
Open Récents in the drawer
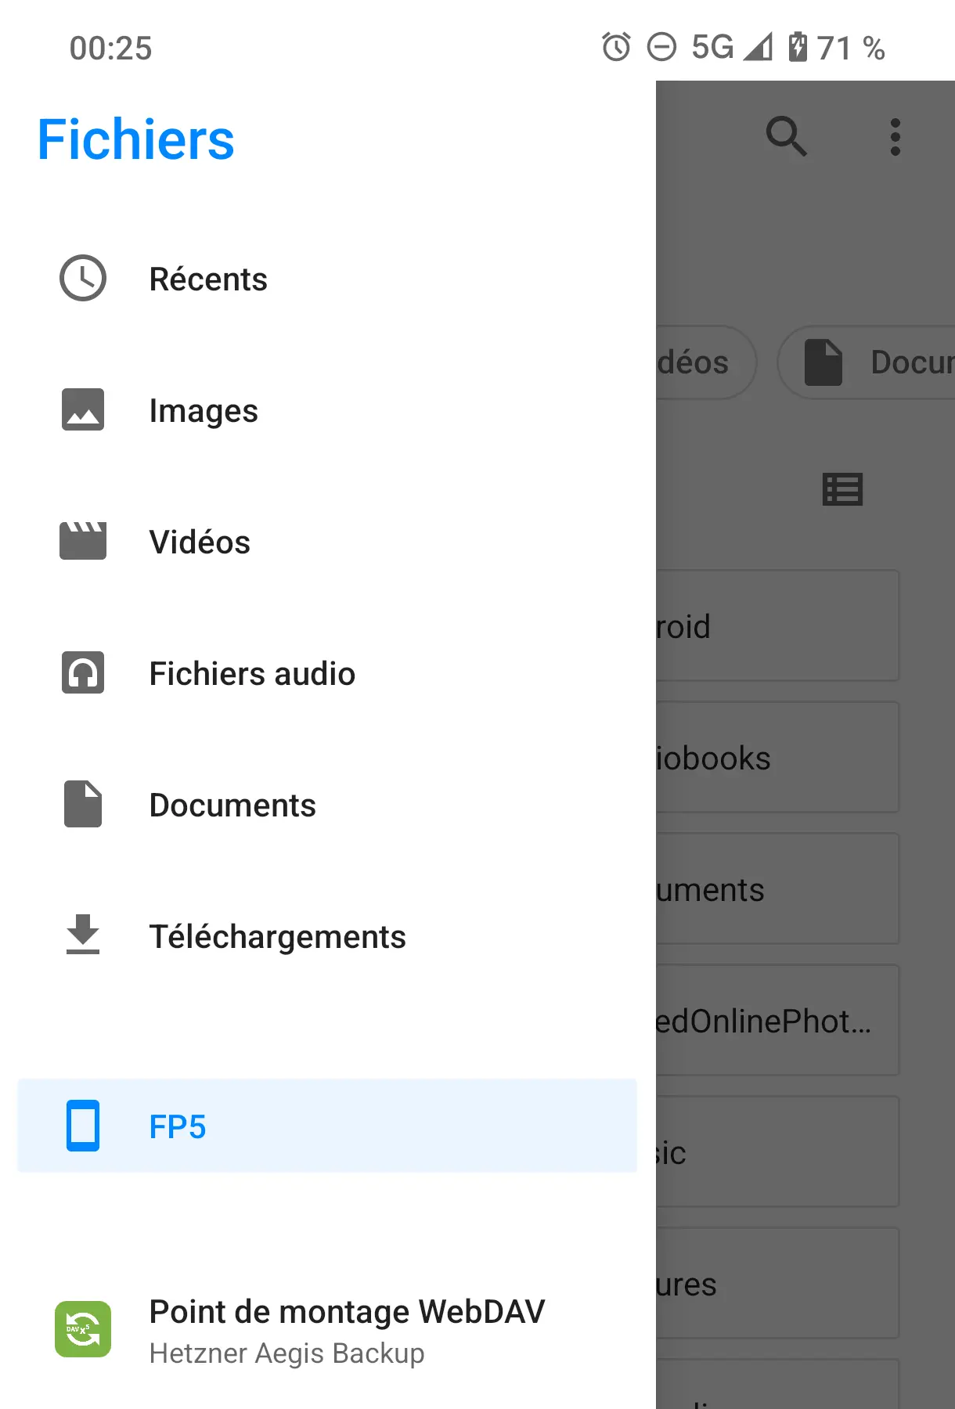(208, 279)
